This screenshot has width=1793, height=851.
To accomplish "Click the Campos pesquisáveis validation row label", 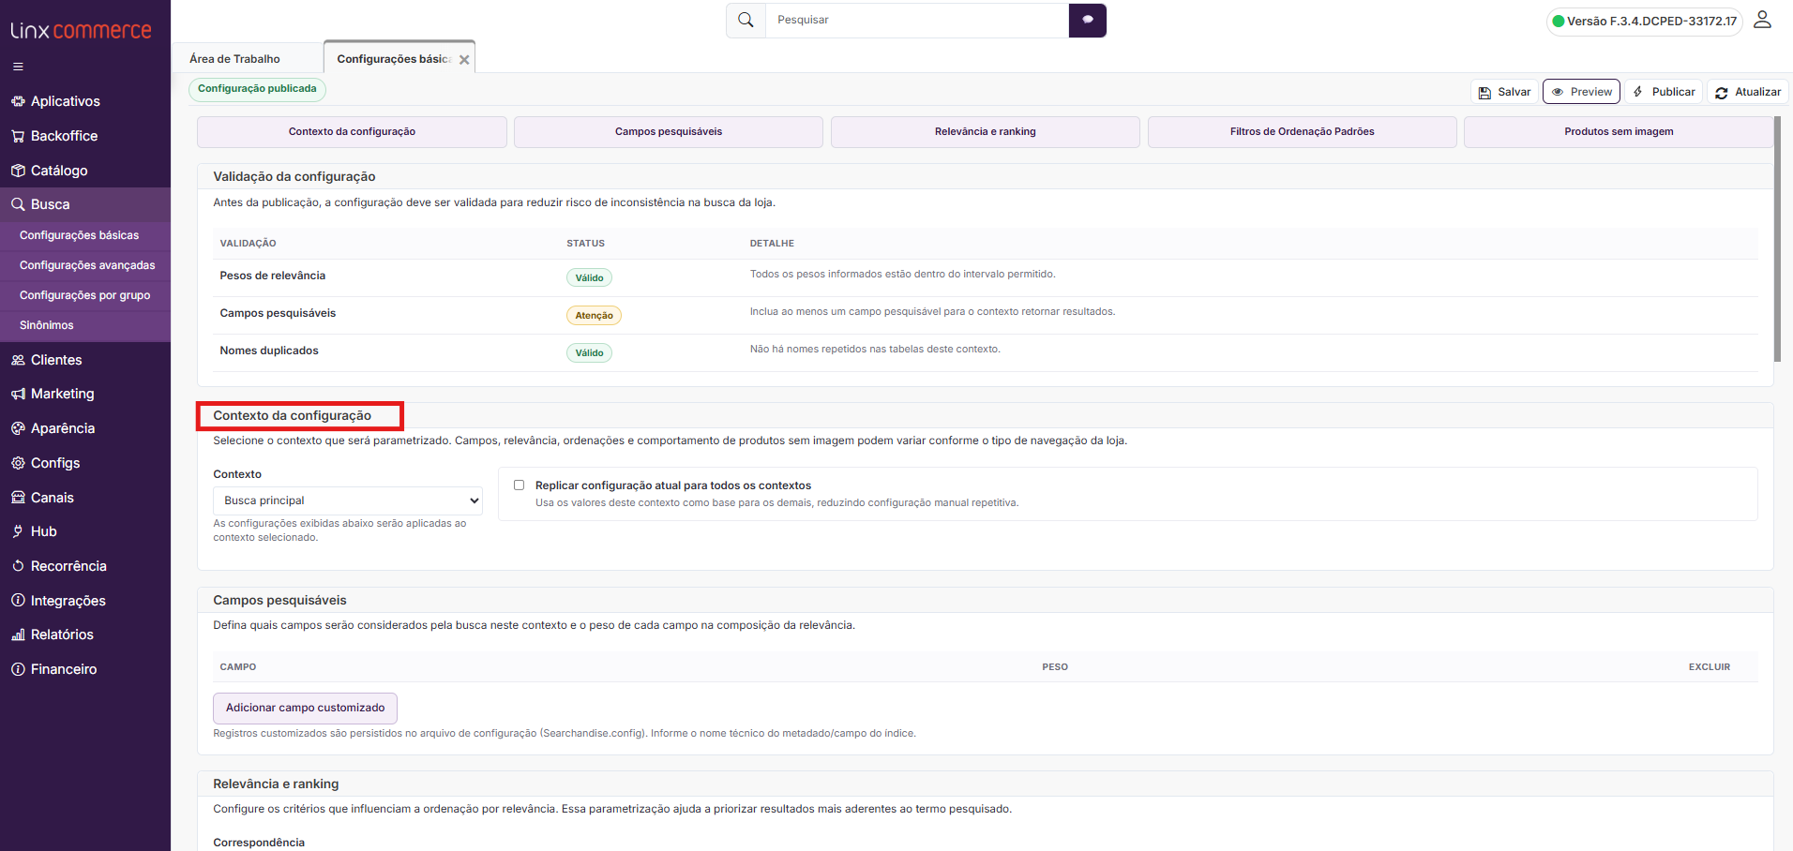I will pyautogui.click(x=278, y=313).
